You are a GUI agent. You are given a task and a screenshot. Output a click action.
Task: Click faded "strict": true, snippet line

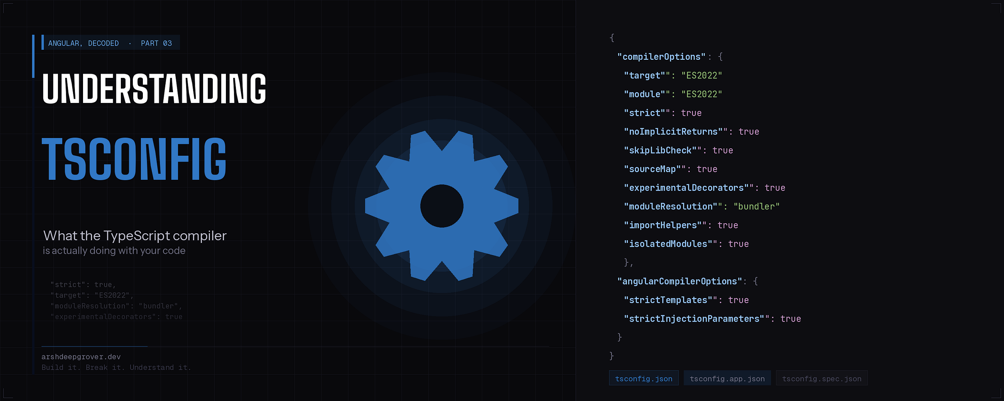click(x=83, y=285)
